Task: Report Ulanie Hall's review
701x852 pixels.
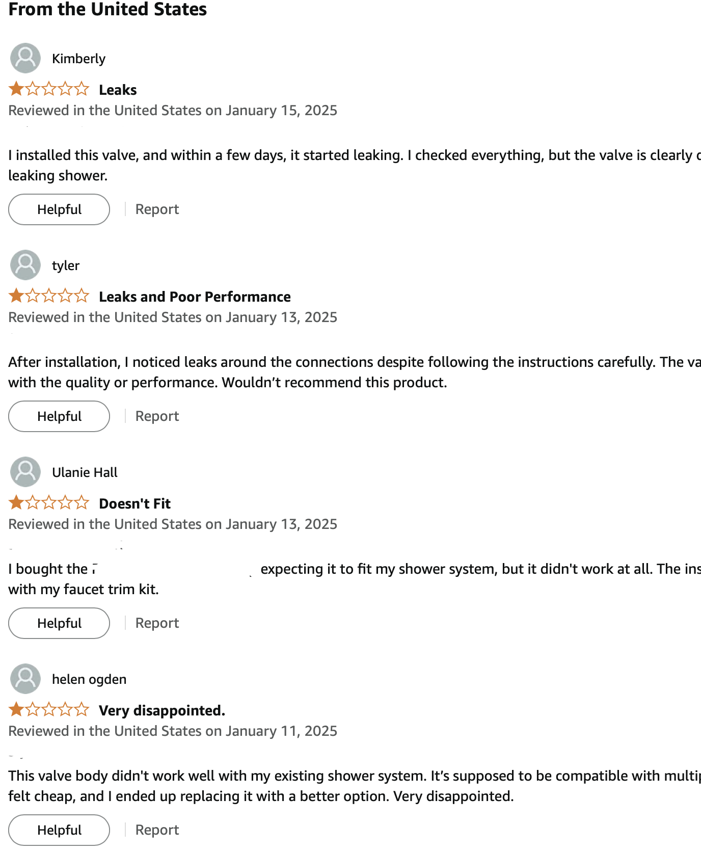Action: tap(157, 623)
